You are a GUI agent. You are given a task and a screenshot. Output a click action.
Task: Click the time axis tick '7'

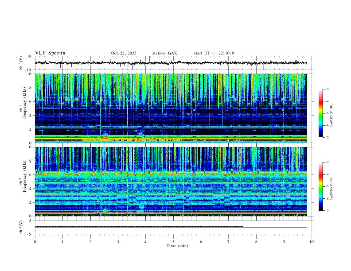(229, 242)
